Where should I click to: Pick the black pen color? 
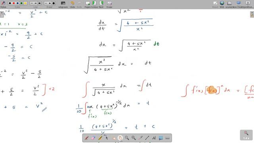click(x=10, y=3)
